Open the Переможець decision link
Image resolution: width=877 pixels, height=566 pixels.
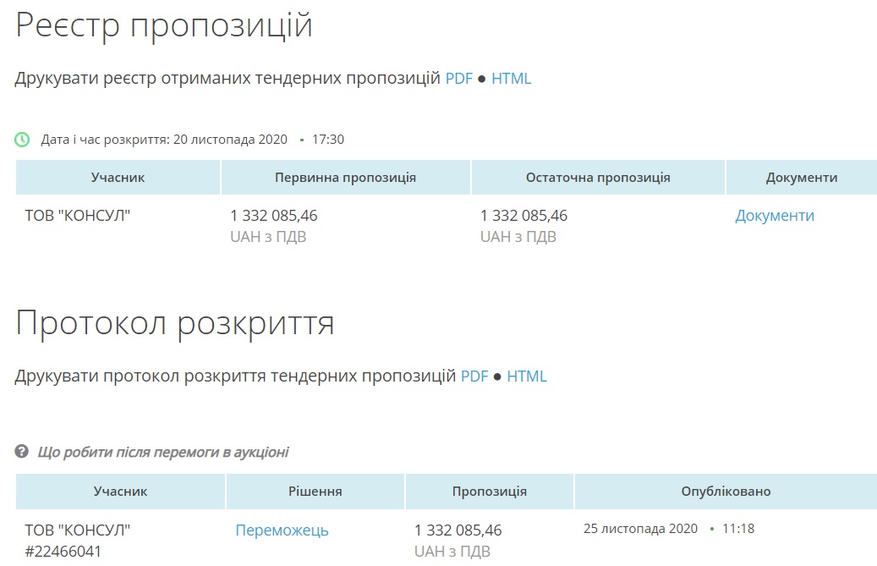click(x=282, y=530)
